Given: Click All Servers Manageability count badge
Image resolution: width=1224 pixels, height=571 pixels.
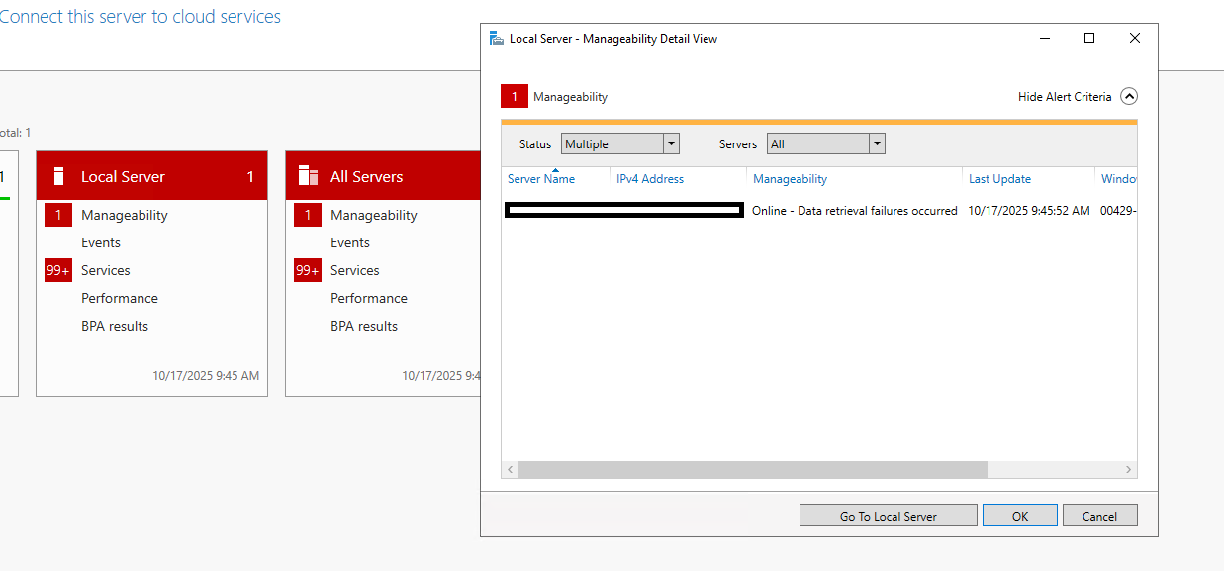Looking at the screenshot, I should [x=308, y=215].
